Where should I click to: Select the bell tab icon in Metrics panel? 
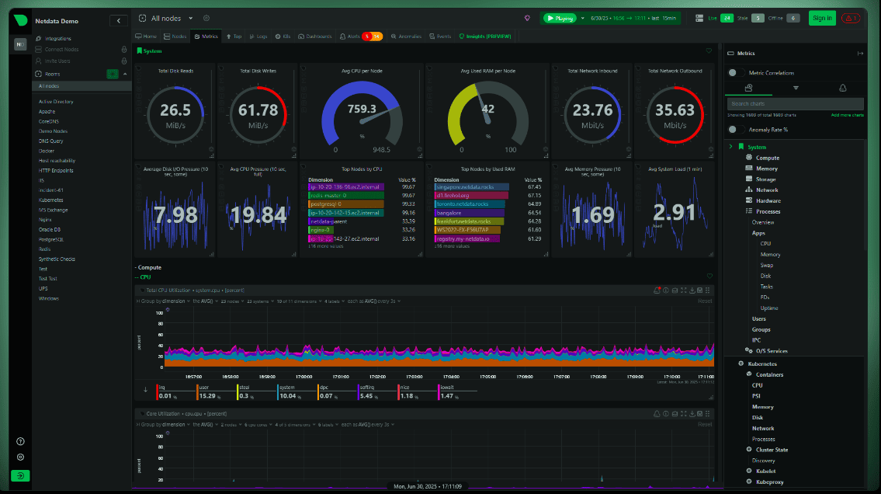point(842,88)
